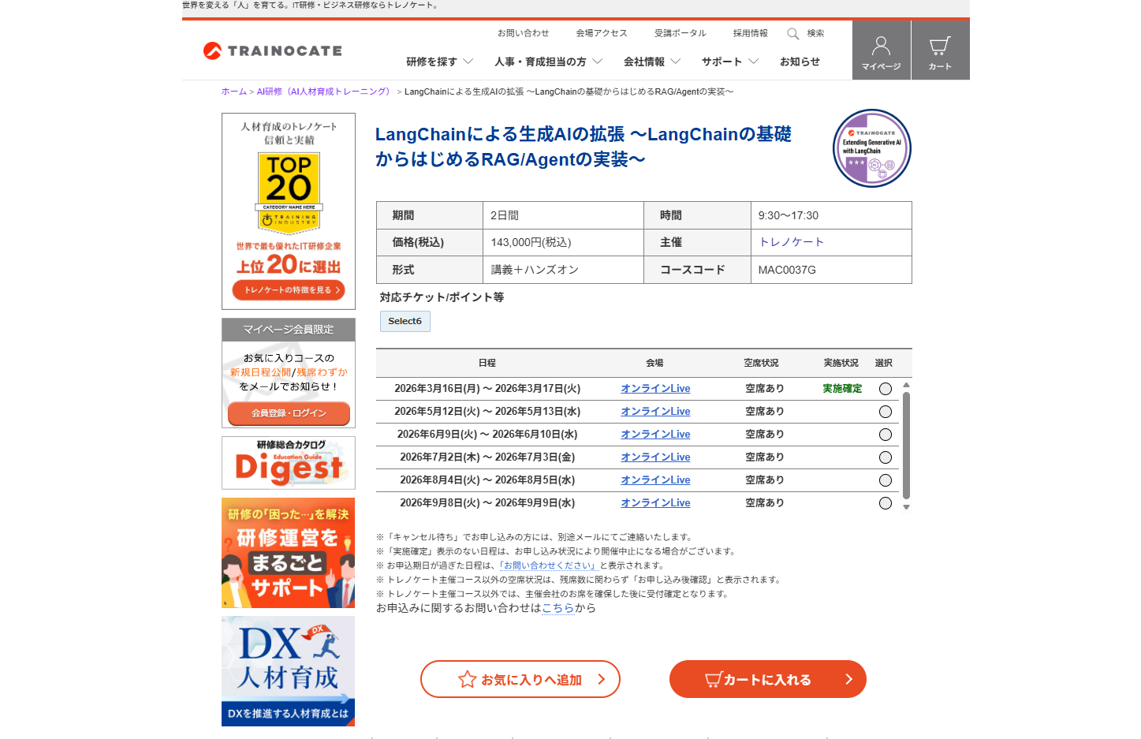This screenshot has width=1141, height=739.
Task: Open search via the magnifier icon
Action: pos(792,33)
